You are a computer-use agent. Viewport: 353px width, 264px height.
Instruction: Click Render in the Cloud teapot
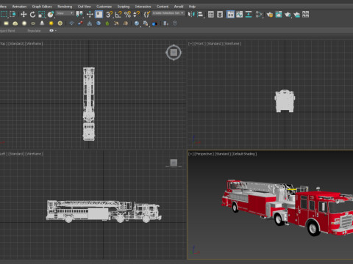(296, 15)
